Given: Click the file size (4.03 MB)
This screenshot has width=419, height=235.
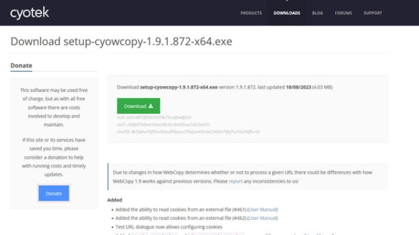Looking at the screenshot, I should 322,87.
